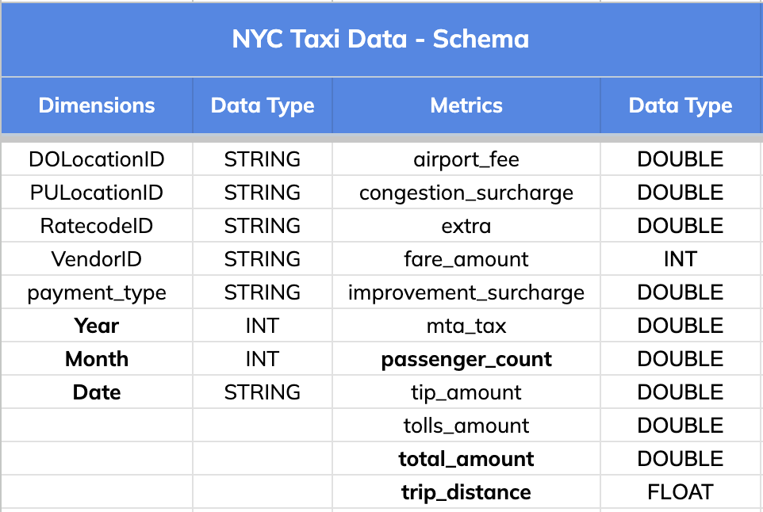
Task: Click the payment_type cell
Action: click(x=97, y=292)
